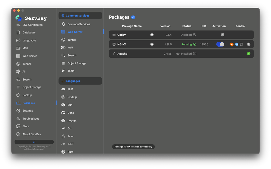
Task: Click the button below About ServBay
Action: click(34, 142)
